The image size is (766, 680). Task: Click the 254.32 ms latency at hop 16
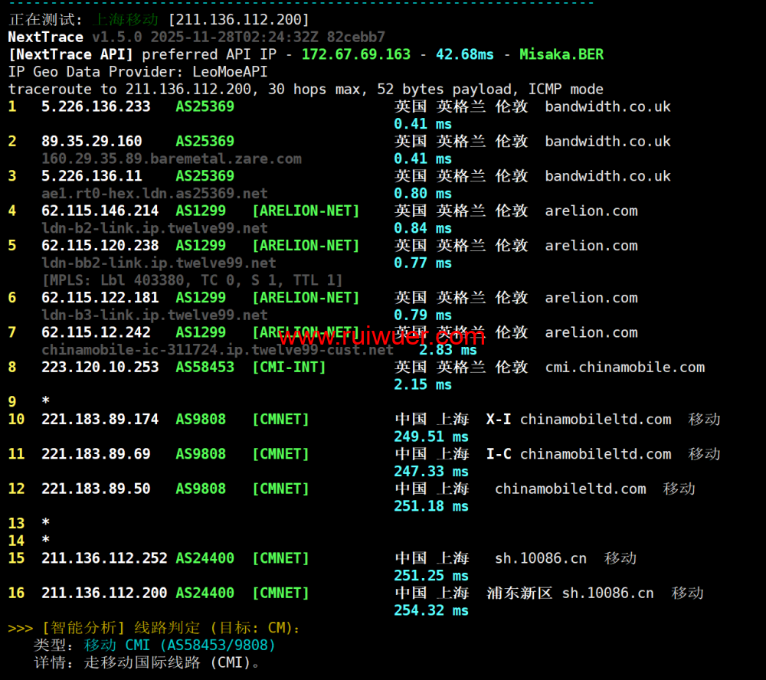point(430,610)
